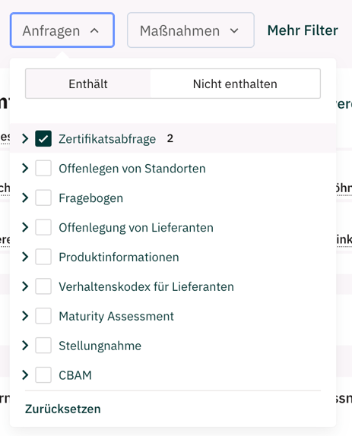Click the Mehr Filter link

(x=303, y=30)
